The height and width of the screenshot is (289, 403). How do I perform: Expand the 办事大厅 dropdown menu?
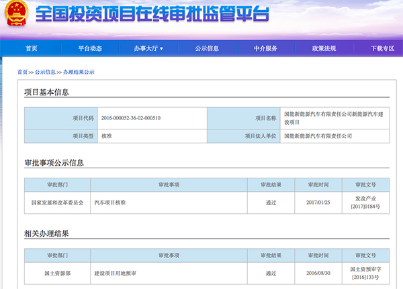148,48
